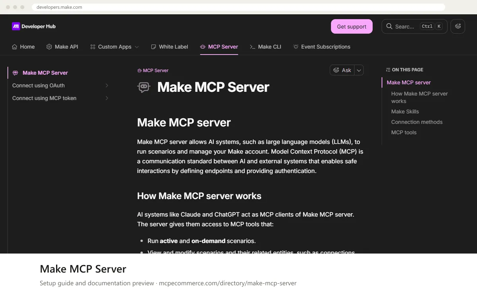Expand the Connect using MCP token chevron
477x298 pixels.
pyautogui.click(x=107, y=98)
